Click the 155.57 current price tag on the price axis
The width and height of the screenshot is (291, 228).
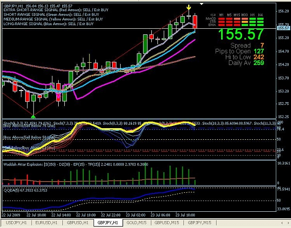click(x=283, y=28)
